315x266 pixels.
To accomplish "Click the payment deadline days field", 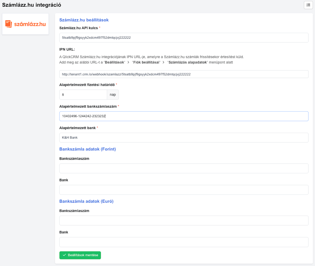I will point(83,95).
